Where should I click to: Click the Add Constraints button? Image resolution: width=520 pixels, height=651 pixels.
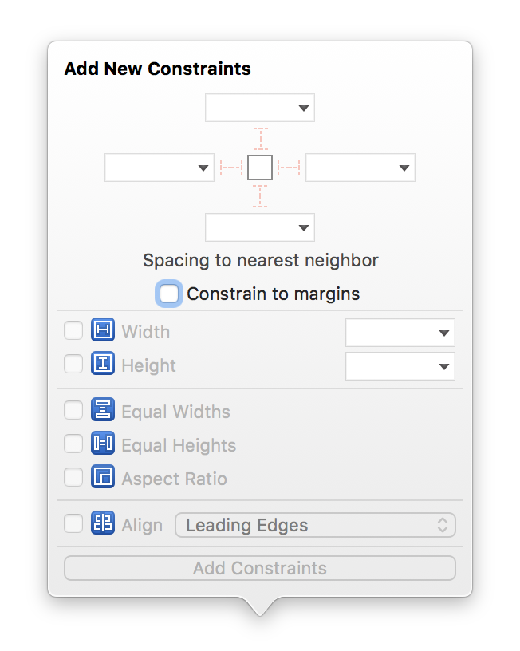pyautogui.click(x=259, y=568)
